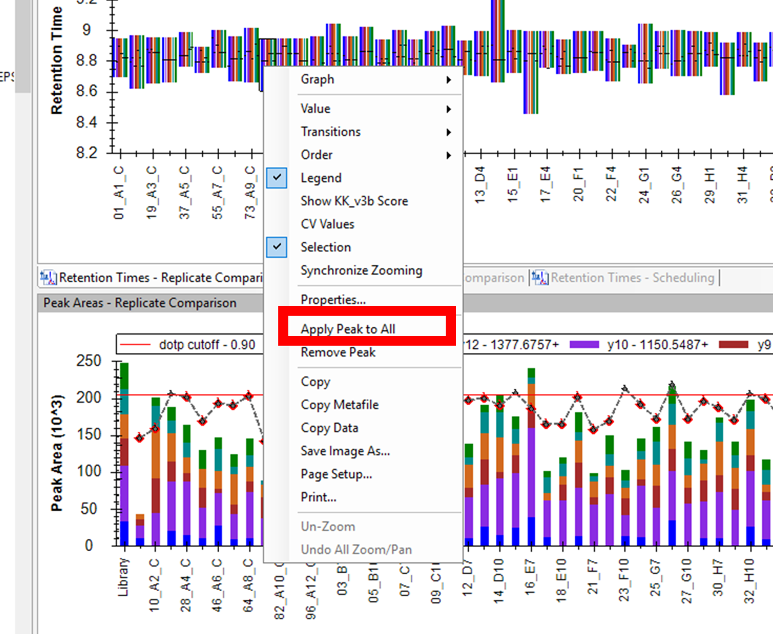This screenshot has width=773, height=634.
Task: Select Show KK_v3b Score
Action: click(x=354, y=201)
